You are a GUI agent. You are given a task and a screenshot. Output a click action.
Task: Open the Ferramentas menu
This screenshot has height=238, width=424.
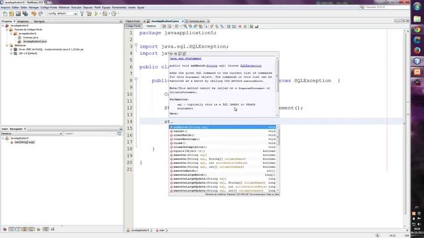tap(119, 7)
